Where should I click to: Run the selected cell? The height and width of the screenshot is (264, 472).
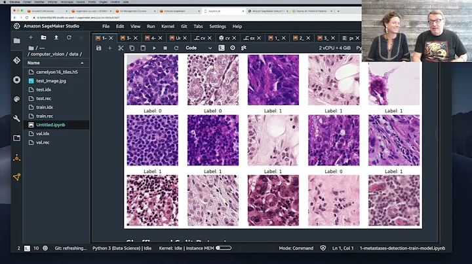[x=154, y=48]
